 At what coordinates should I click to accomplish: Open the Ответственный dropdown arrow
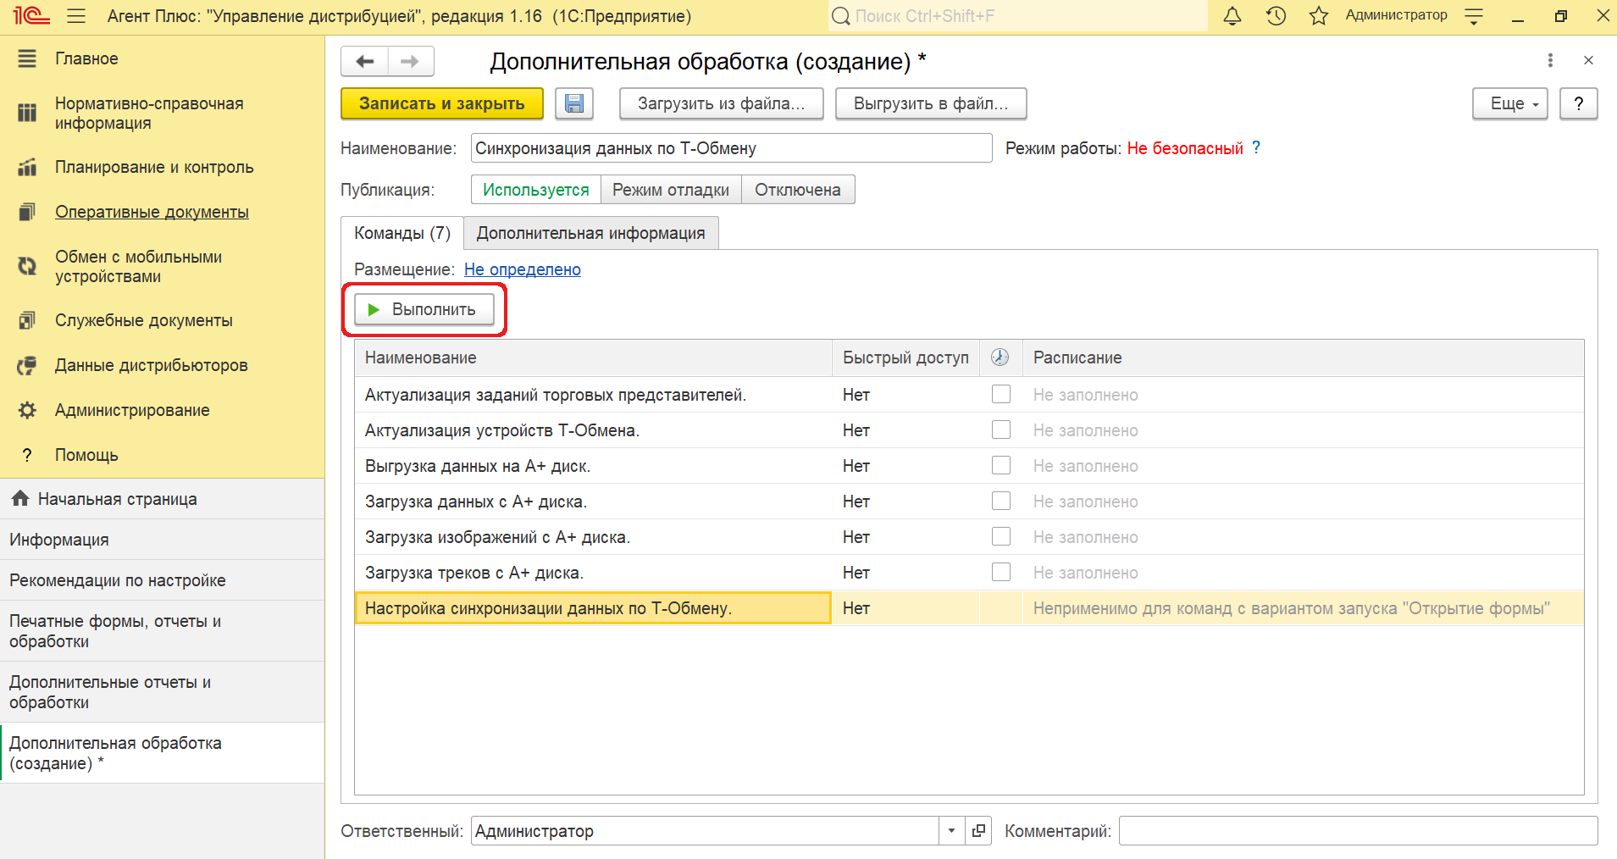[951, 831]
